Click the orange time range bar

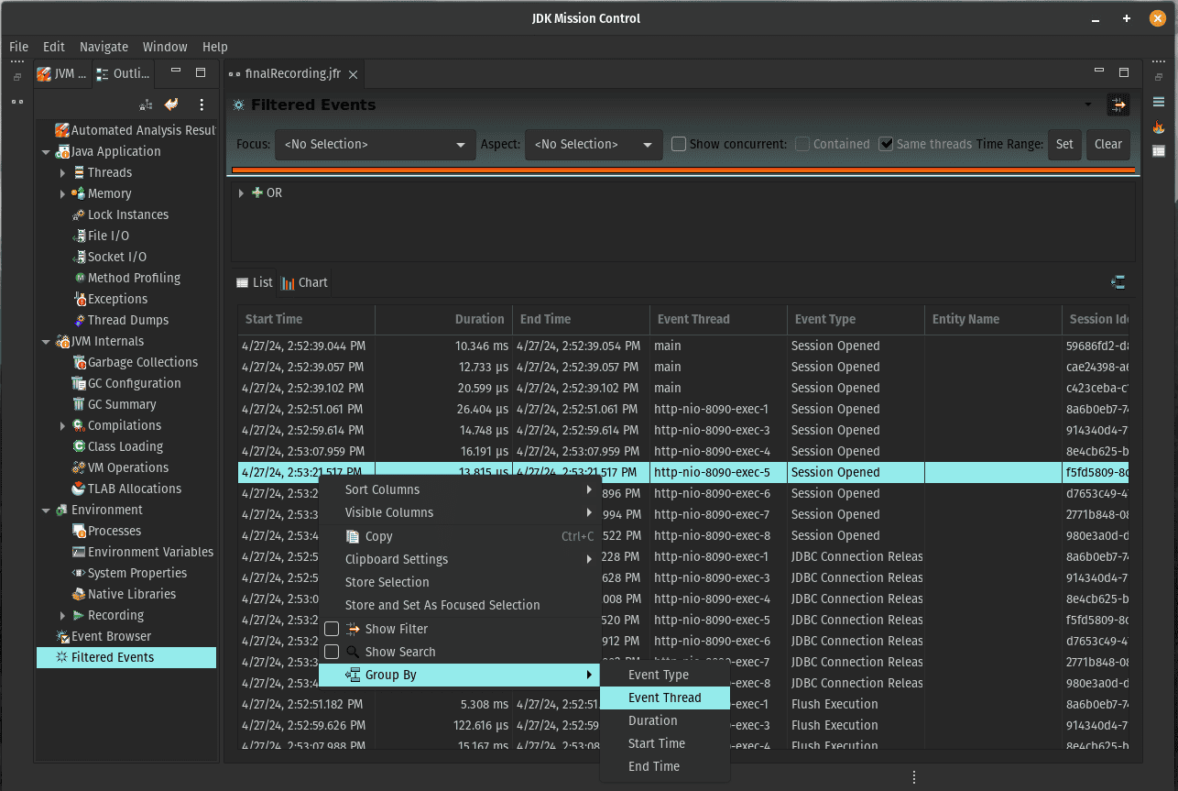pos(683,170)
